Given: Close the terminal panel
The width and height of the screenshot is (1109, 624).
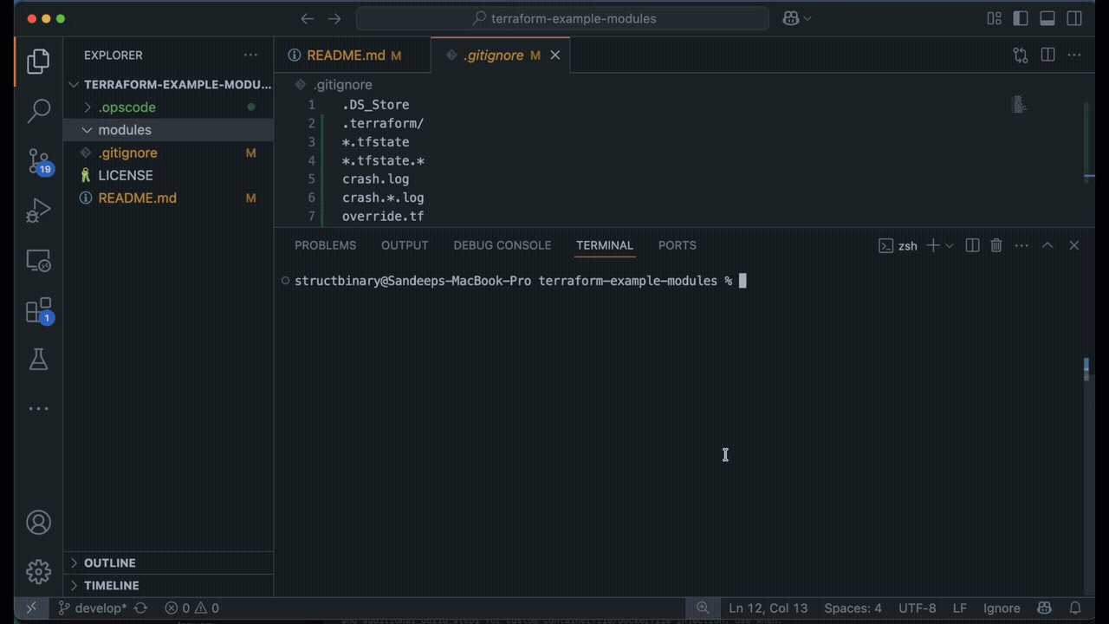Looking at the screenshot, I should click(1073, 245).
